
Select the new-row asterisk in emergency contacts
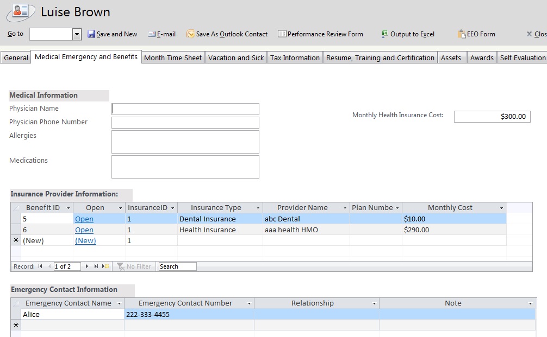click(x=16, y=325)
